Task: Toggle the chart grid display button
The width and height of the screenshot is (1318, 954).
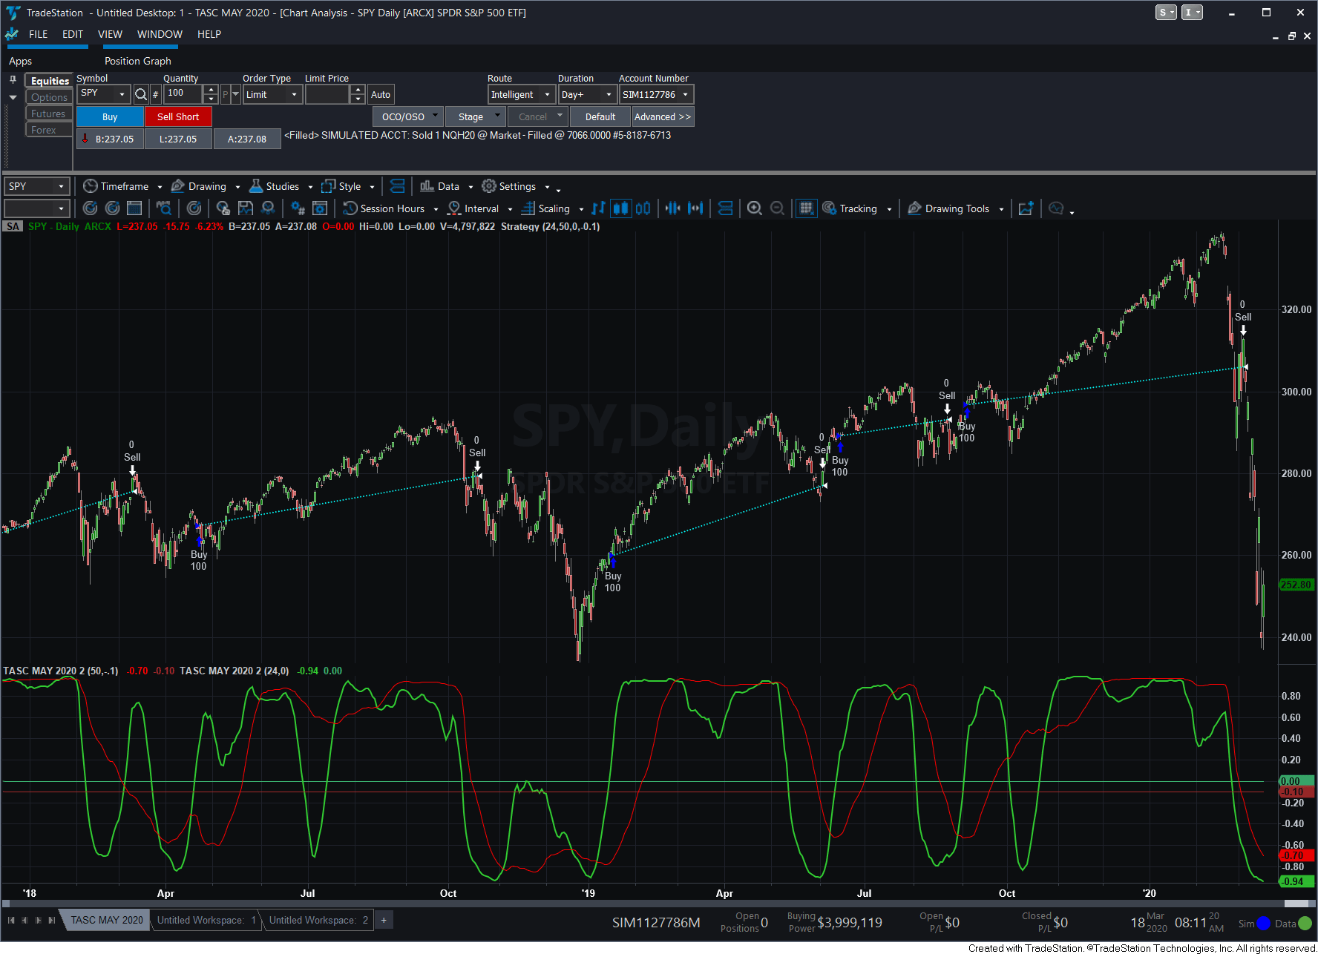Action: [x=806, y=208]
